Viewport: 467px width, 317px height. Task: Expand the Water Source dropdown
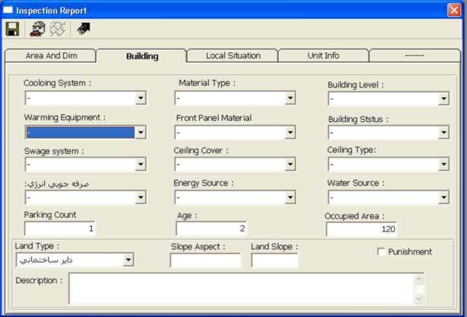(x=444, y=197)
